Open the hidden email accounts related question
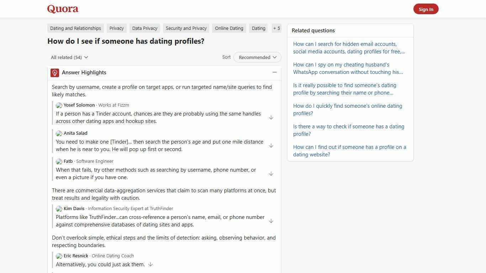The image size is (486, 273). click(349, 48)
